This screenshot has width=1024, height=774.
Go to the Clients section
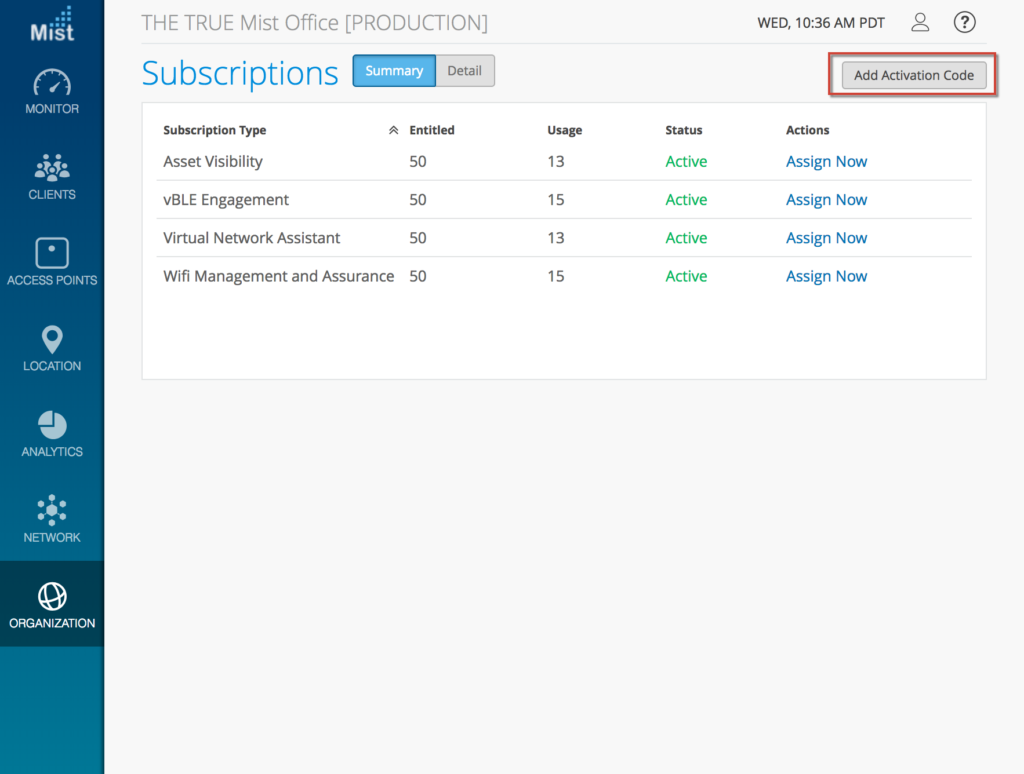[52, 177]
